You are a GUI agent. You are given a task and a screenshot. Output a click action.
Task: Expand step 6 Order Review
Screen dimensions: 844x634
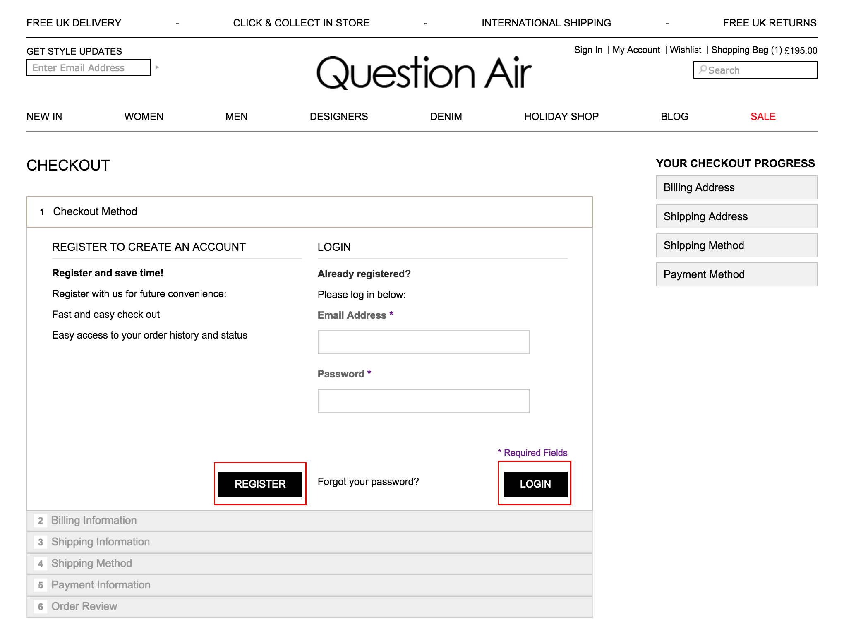pyautogui.click(x=310, y=607)
